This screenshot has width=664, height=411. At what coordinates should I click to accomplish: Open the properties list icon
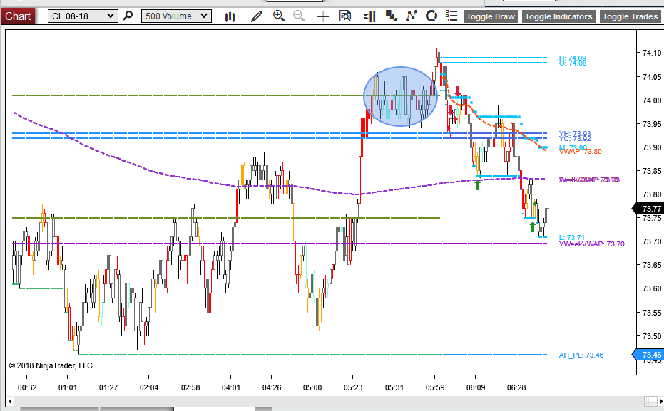(x=451, y=16)
